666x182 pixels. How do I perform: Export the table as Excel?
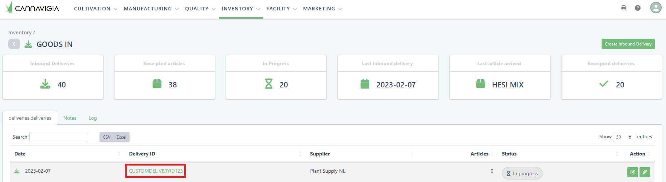coord(121,137)
